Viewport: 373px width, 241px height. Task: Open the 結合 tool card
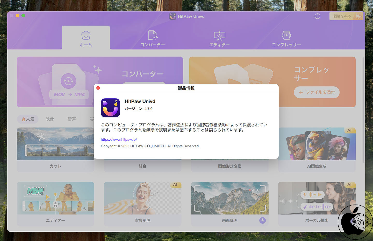(x=142, y=166)
